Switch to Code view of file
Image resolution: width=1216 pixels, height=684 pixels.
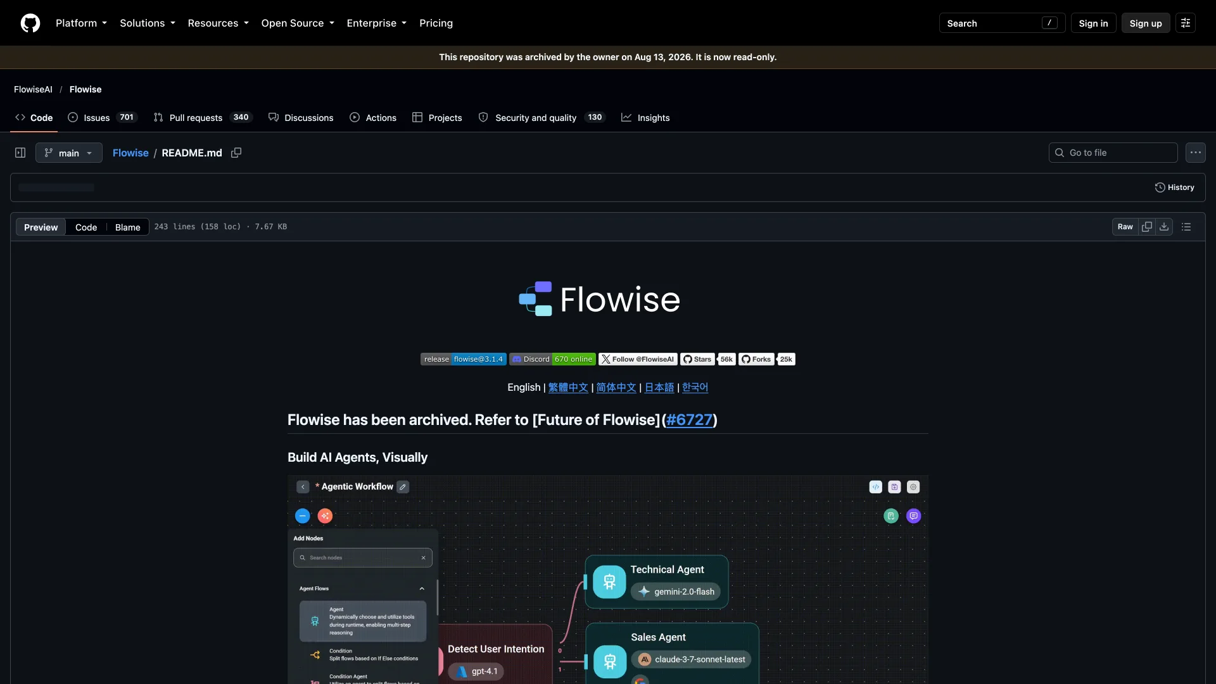[86, 227]
